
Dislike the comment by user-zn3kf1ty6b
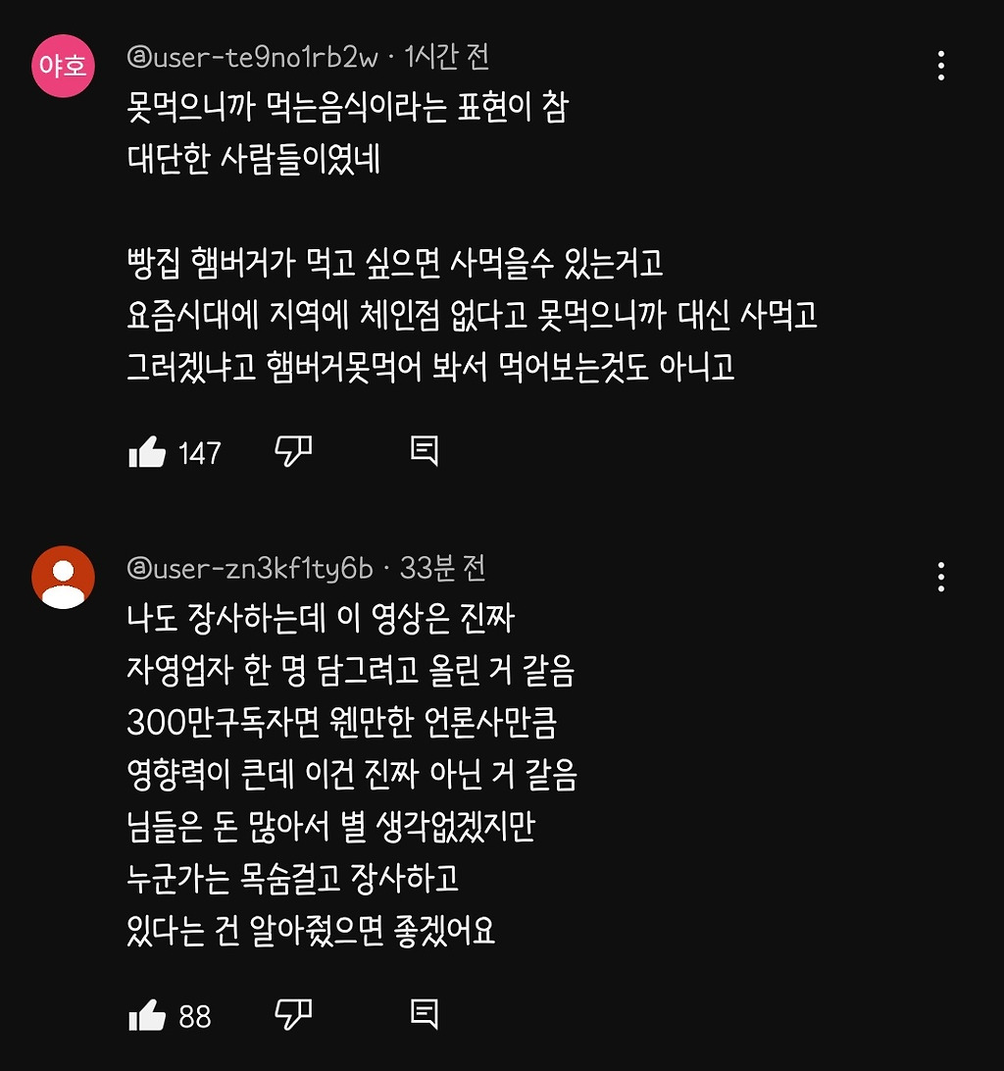(293, 1014)
